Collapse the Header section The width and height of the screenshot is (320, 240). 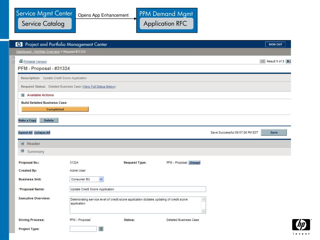pyautogui.click(x=22, y=144)
